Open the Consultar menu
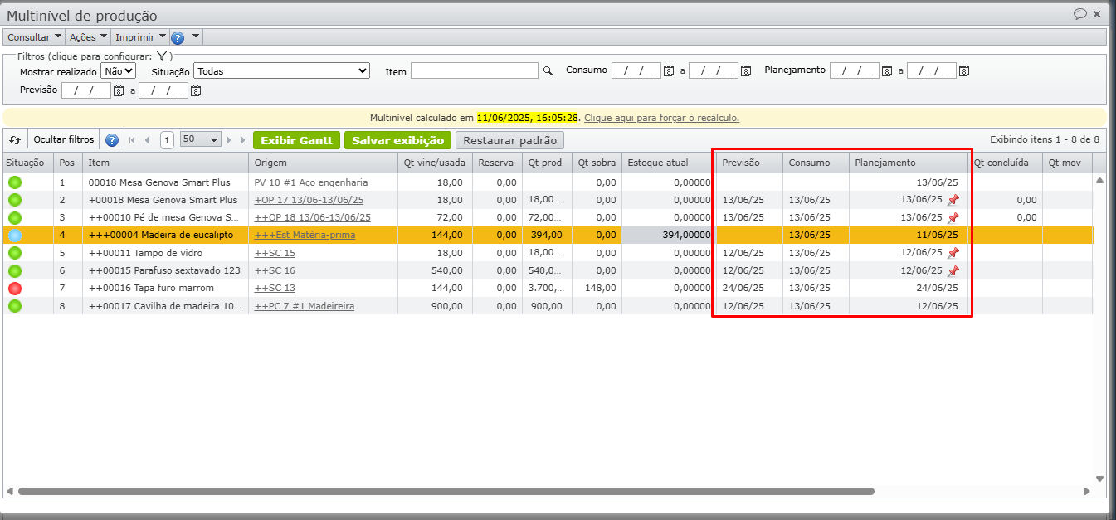 point(34,37)
